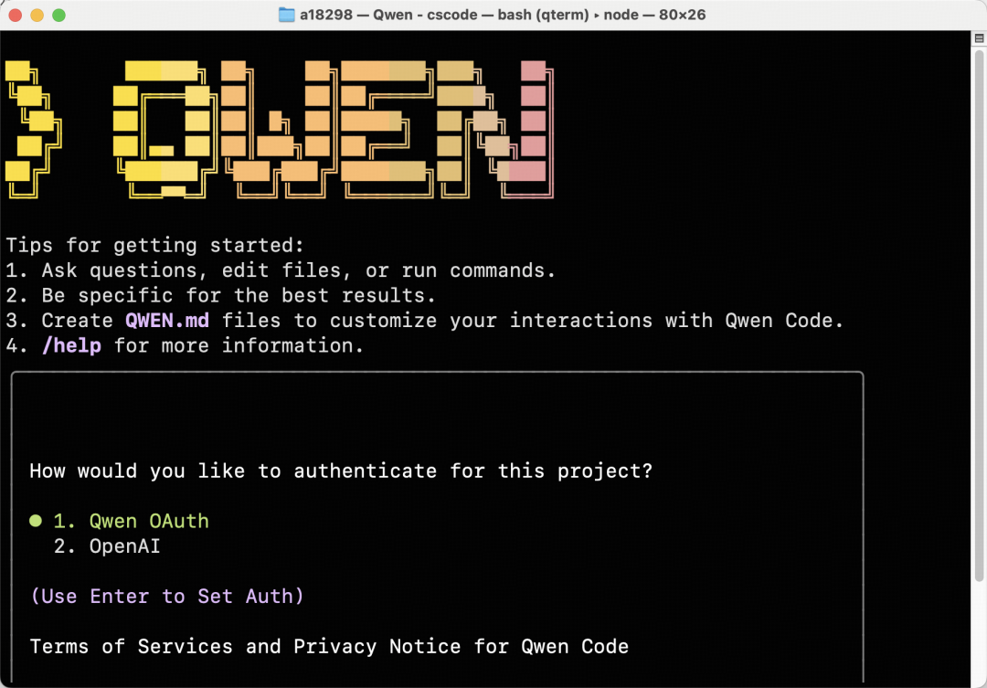Screen dimensions: 987x688
Task: Click the highlighted QWEN.md text
Action: 167,321
